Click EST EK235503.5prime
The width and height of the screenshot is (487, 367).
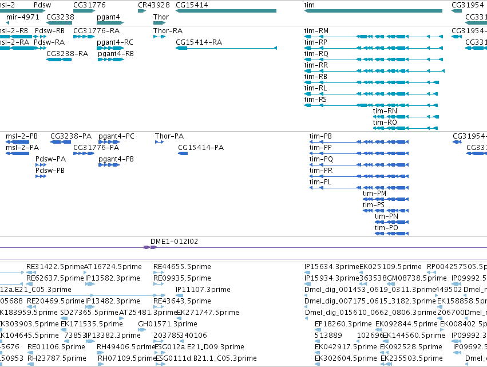(x=386, y=364)
